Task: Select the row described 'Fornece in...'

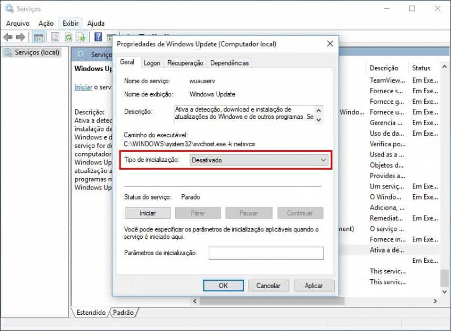Action: coord(388,240)
